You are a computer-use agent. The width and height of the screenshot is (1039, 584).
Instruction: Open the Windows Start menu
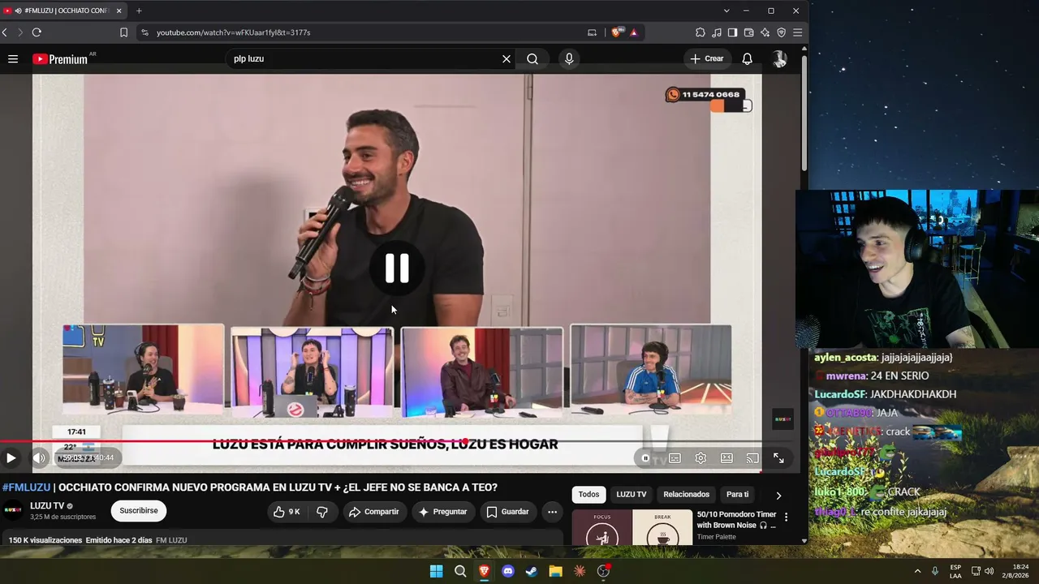[x=437, y=571]
